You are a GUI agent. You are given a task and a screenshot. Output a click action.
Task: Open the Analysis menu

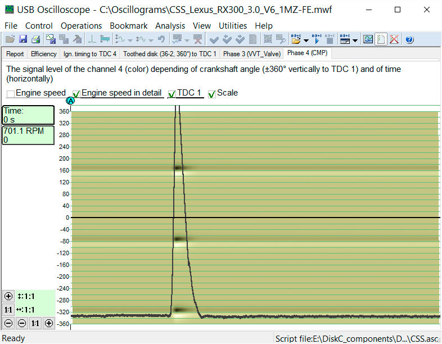coord(170,26)
